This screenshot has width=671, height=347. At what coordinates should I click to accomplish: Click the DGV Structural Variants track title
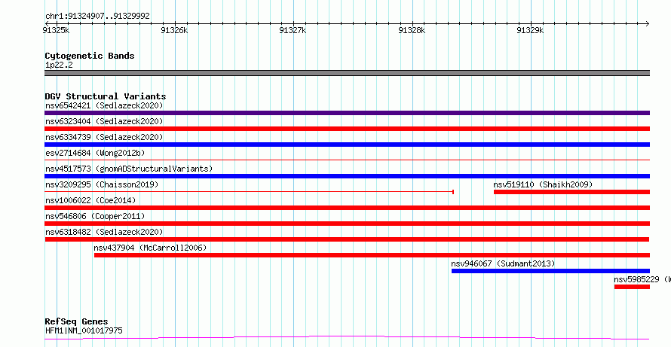tap(106, 96)
